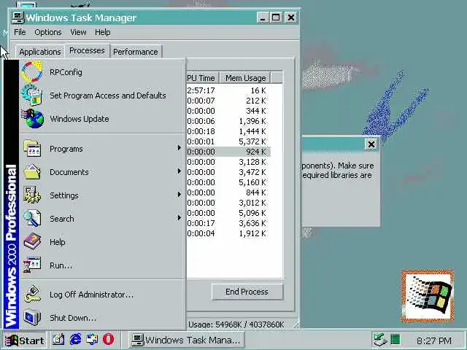Open the View menu
The height and width of the screenshot is (350, 467).
pyautogui.click(x=78, y=32)
